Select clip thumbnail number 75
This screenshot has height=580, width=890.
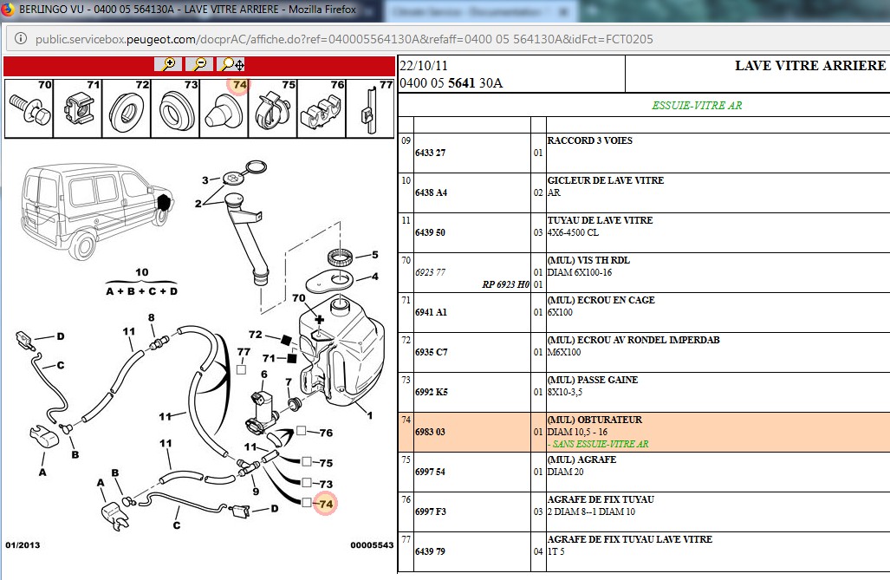tap(272, 108)
